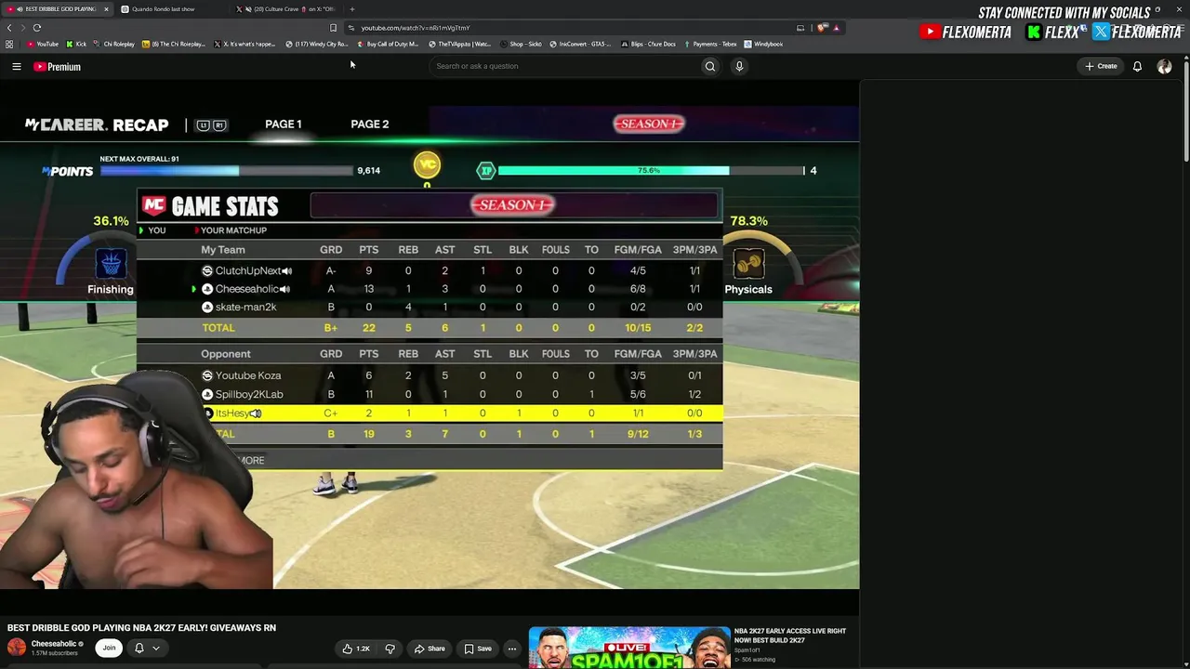Open the apps grid in bookmarks bar
Viewport: 1190px width, 669px height.
click(x=9, y=44)
